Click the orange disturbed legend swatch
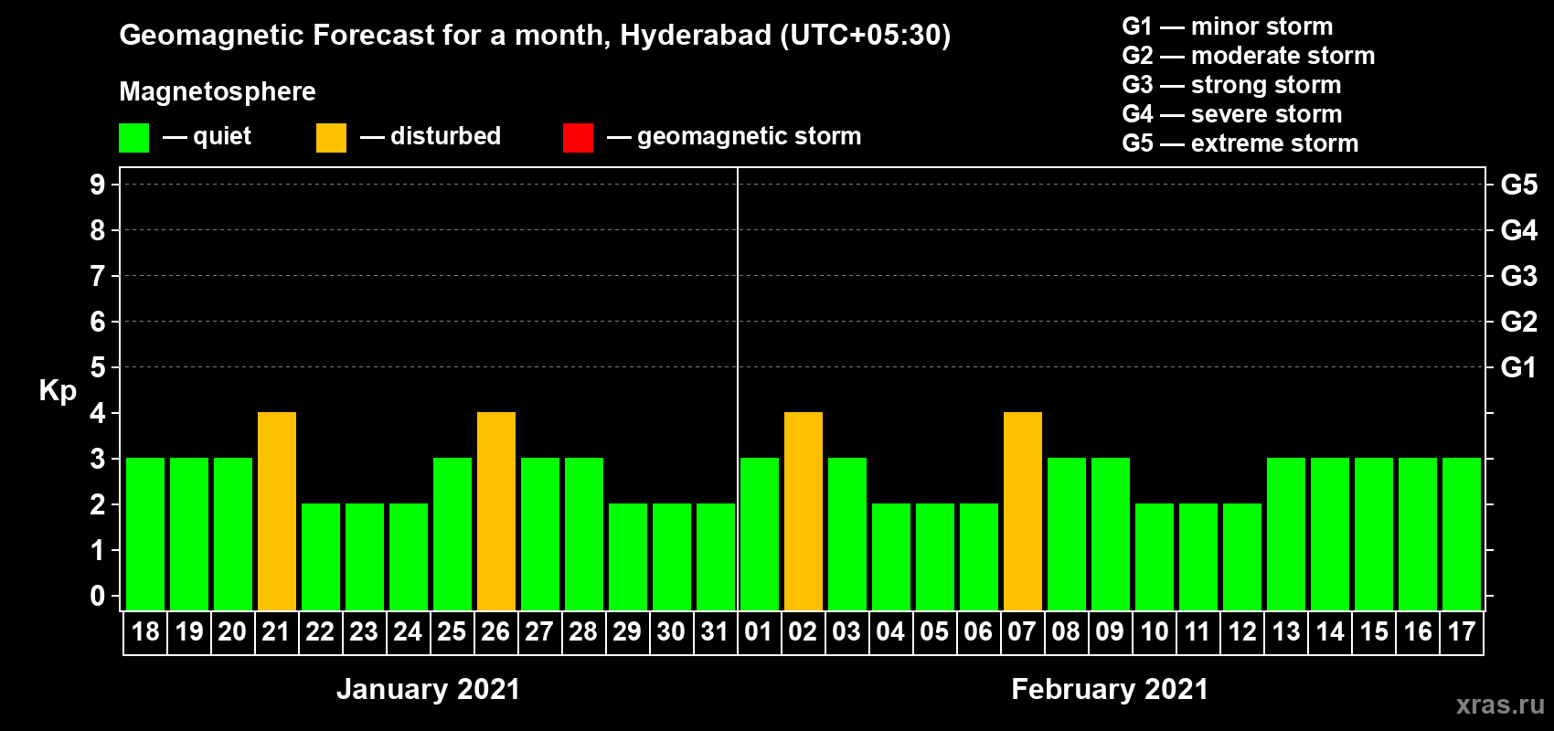1554x731 pixels. (x=331, y=138)
